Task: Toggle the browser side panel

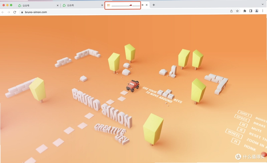Action: pos(251,11)
